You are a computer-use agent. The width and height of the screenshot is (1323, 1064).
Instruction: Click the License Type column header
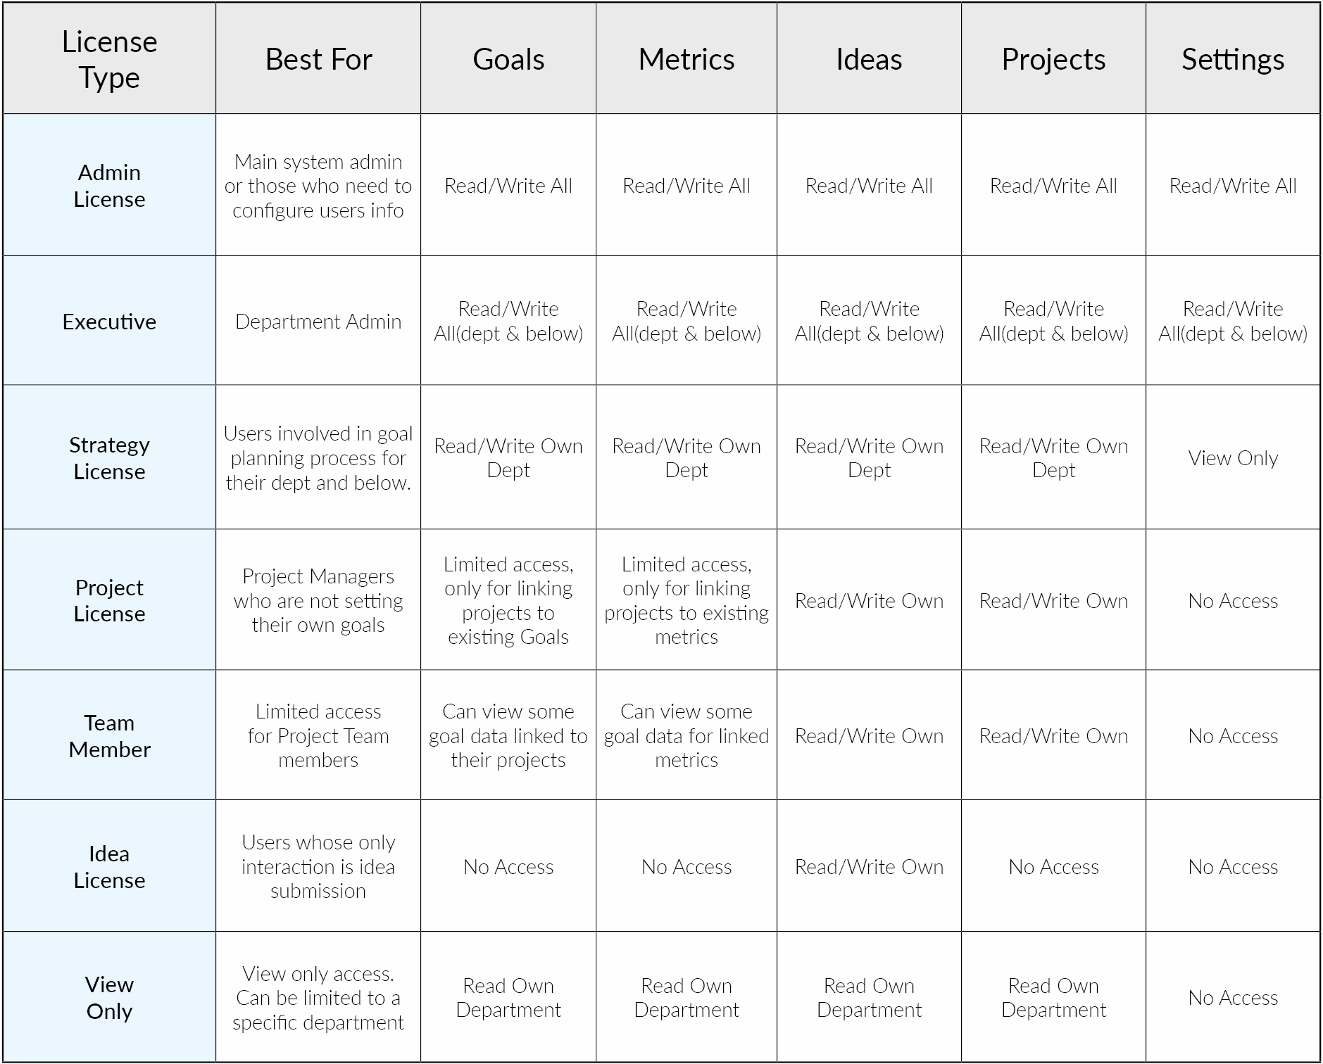(x=109, y=58)
